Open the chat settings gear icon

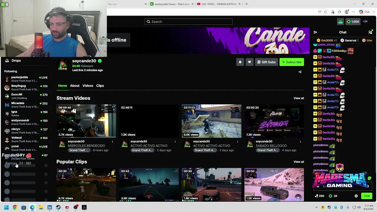coord(356,196)
